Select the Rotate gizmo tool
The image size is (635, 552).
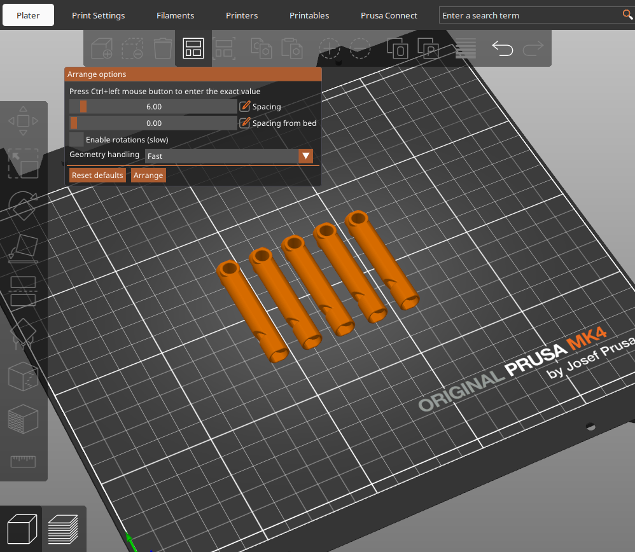point(23,206)
